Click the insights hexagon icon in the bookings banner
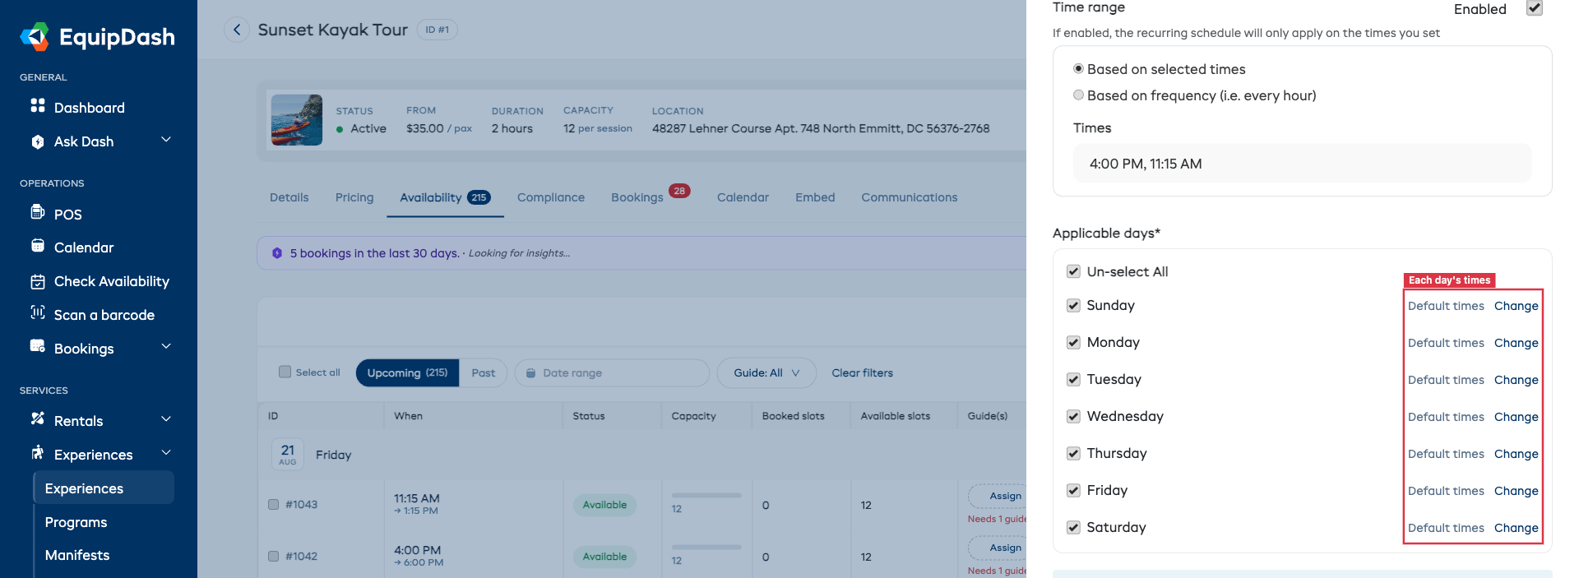 277,253
